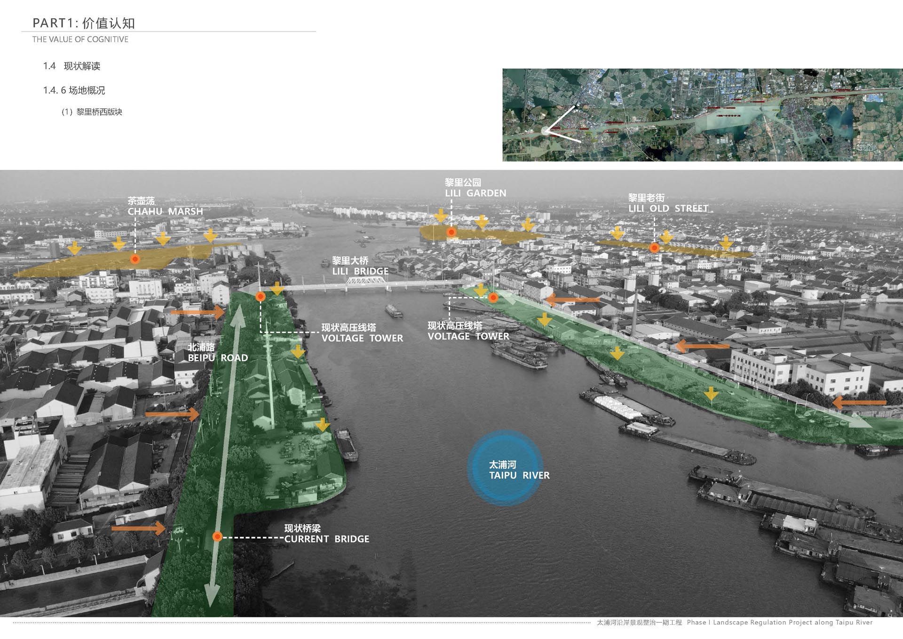Image resolution: width=903 pixels, height=639 pixels.
Task: Click the PART1 heading title
Action: pos(84,23)
